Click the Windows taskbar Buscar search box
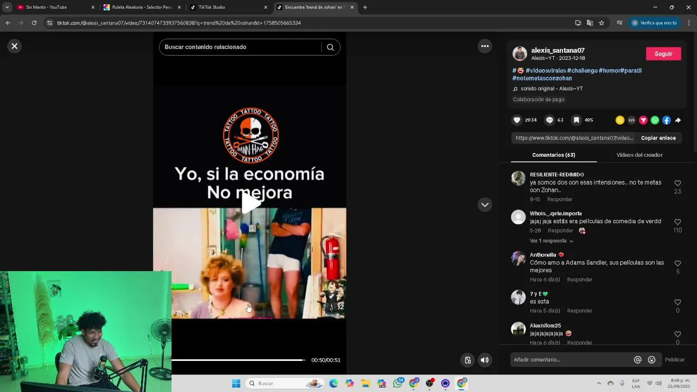Image resolution: width=697 pixels, height=392 pixels. click(x=285, y=383)
